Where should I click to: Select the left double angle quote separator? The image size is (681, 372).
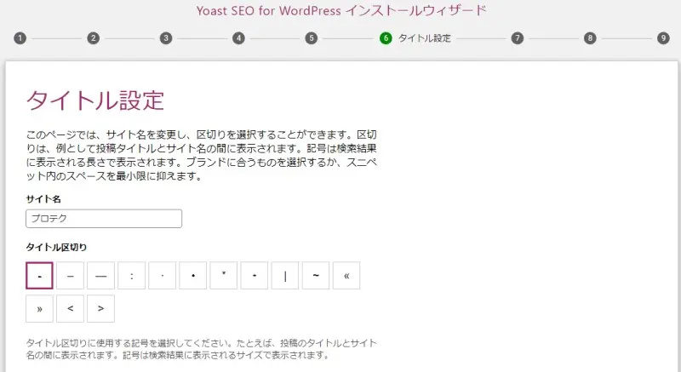[x=346, y=276]
